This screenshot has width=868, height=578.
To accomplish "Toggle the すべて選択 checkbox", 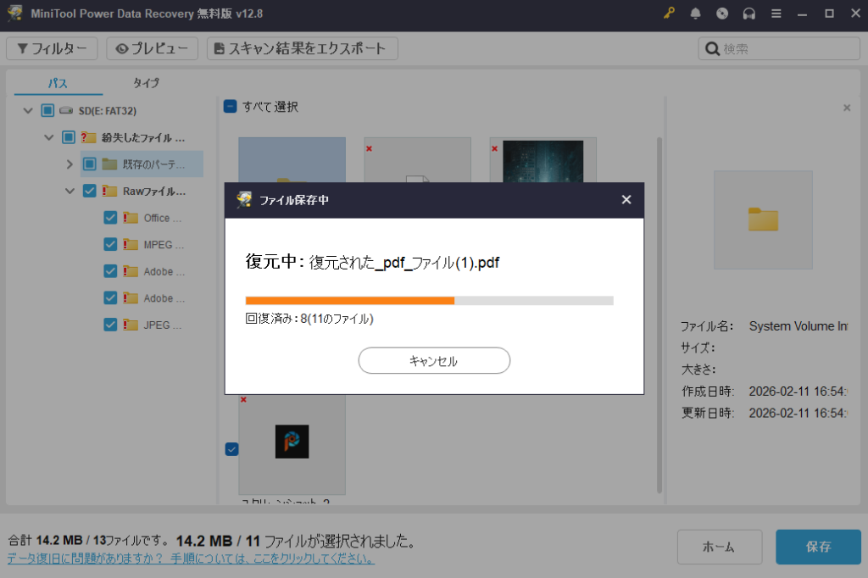I will point(231,107).
